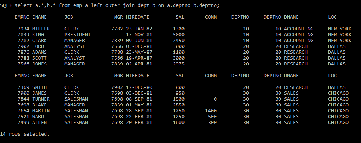Click hire date 19-APR-87
Screen dimensions: 361x143
pyautogui.click(x=139, y=58)
